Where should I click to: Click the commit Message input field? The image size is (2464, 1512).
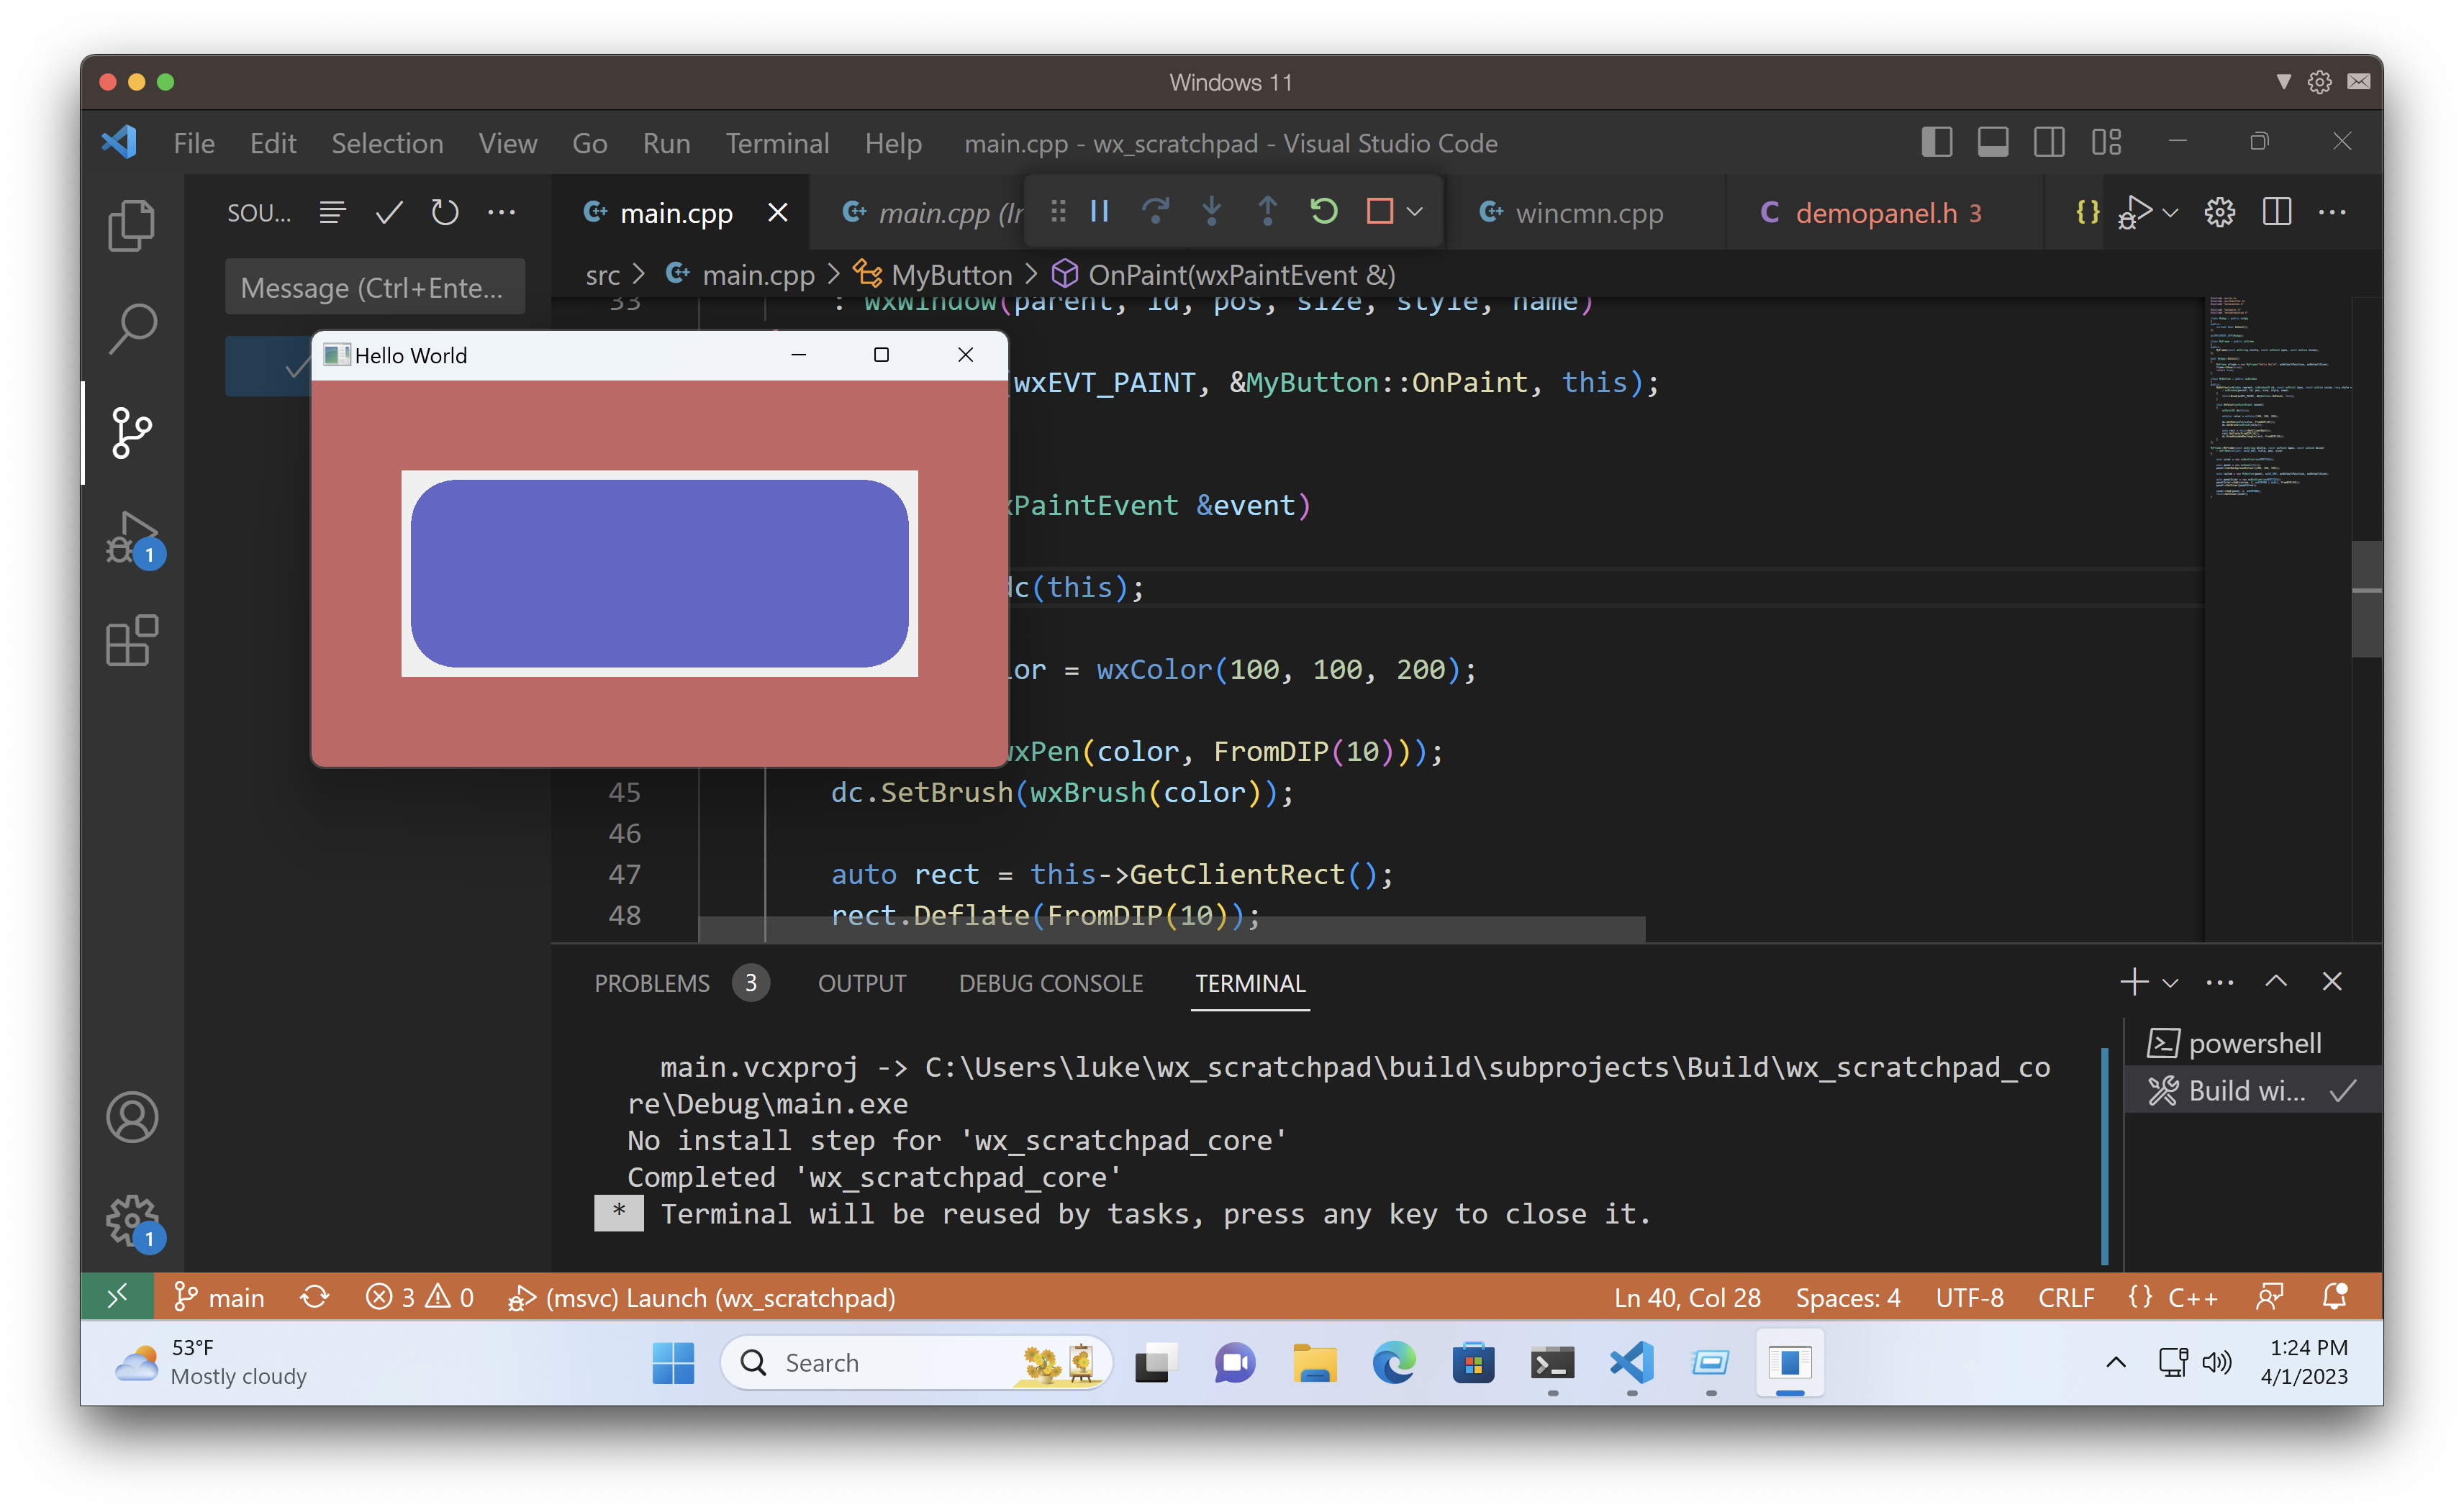coord(375,287)
